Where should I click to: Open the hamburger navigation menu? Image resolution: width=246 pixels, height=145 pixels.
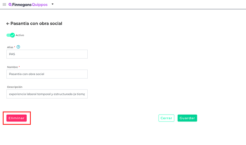click(4, 5)
